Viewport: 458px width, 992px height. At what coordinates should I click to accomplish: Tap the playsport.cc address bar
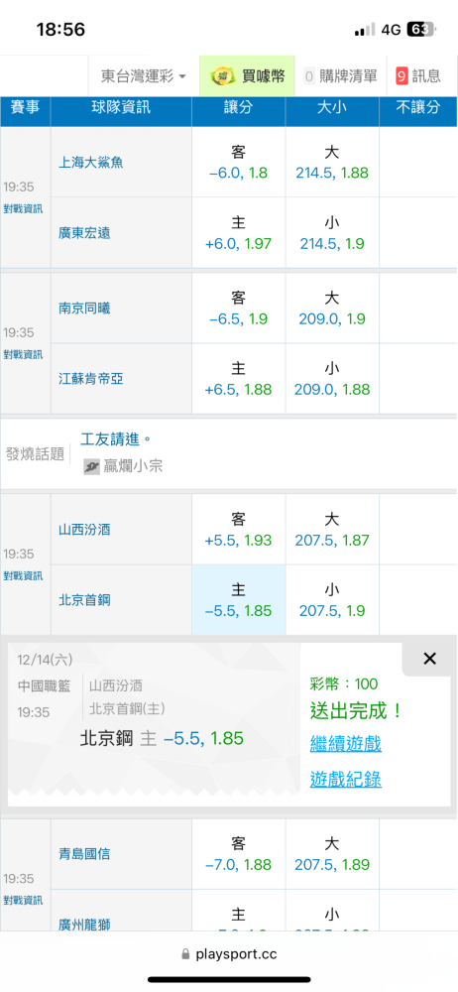229,953
